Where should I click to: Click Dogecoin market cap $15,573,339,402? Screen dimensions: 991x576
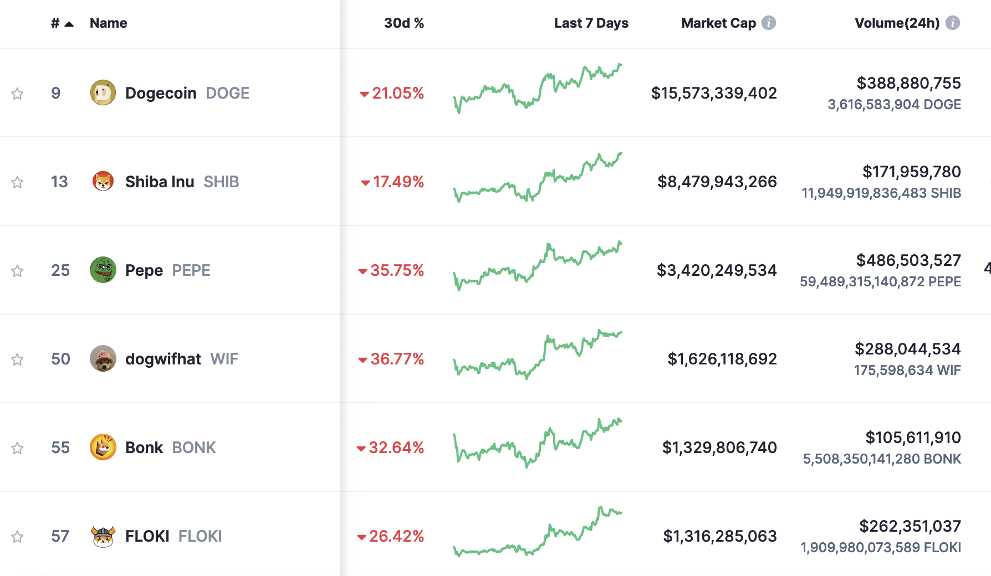point(714,93)
